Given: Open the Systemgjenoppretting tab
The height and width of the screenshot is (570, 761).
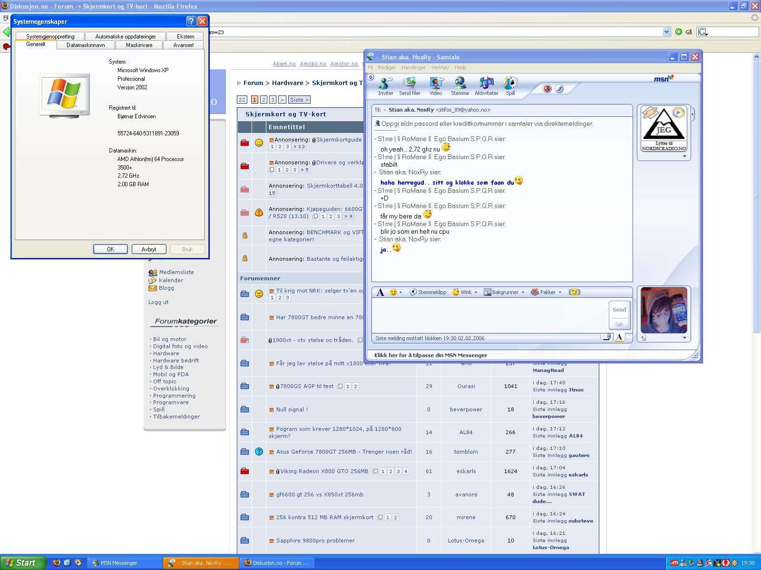Looking at the screenshot, I should tap(50, 36).
